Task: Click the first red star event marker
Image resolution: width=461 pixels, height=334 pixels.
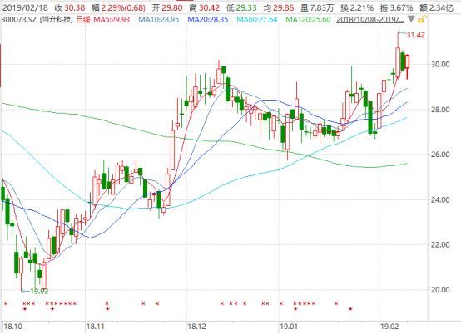Action: click(x=25, y=309)
